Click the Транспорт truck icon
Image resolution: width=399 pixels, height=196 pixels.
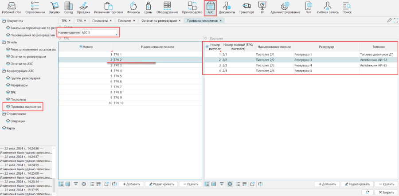point(246,8)
